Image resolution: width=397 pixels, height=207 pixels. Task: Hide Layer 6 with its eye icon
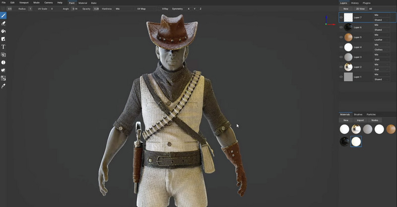(341, 27)
